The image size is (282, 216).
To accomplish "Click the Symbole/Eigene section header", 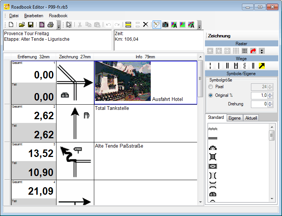I will point(241,74).
